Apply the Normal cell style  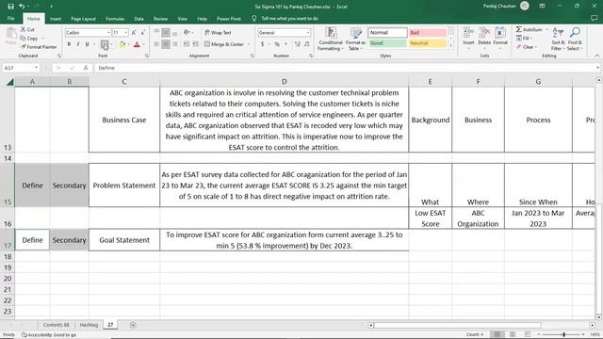click(387, 33)
